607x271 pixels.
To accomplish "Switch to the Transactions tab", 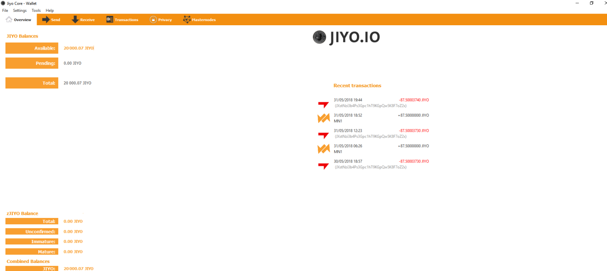I will point(122,20).
